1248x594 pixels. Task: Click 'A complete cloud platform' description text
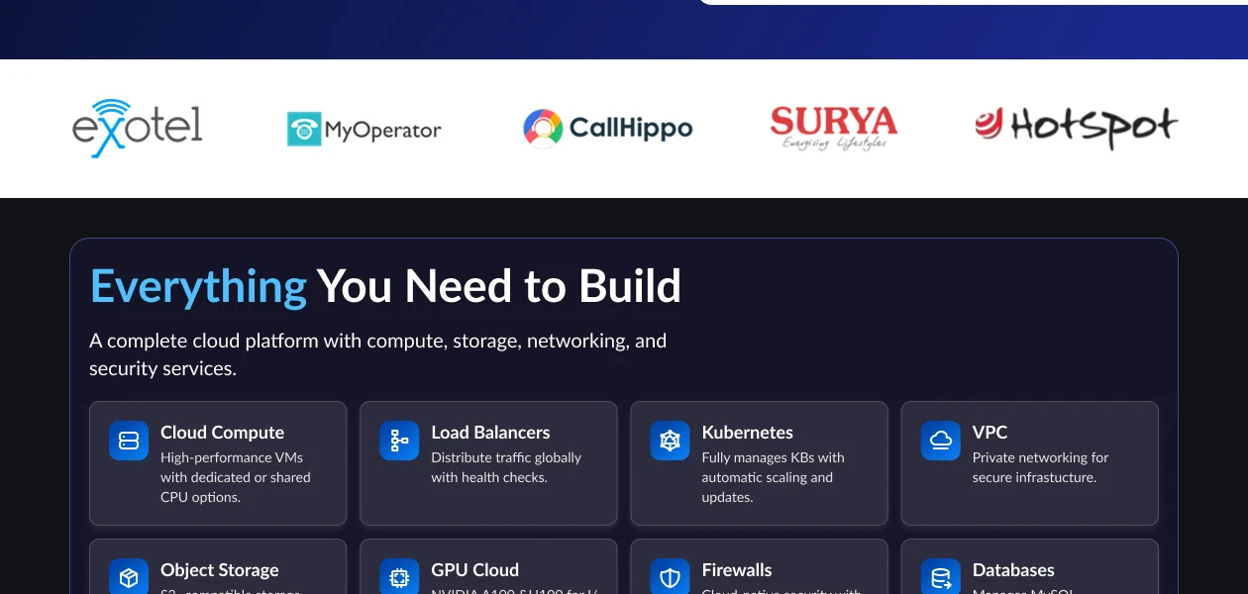pos(377,354)
